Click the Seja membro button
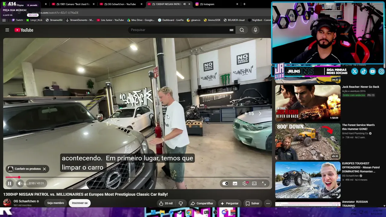386x217 pixels. click(x=55, y=203)
